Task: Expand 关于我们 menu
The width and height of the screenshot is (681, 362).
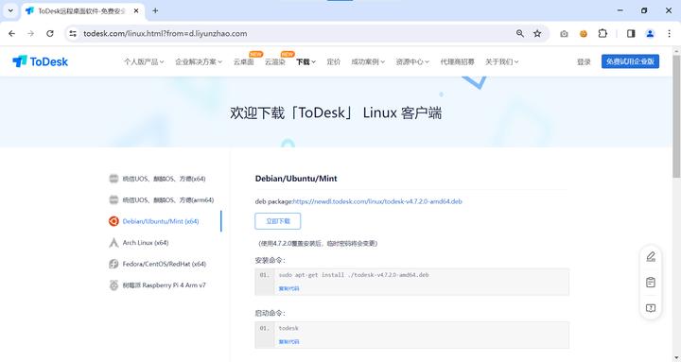Action: [x=501, y=62]
